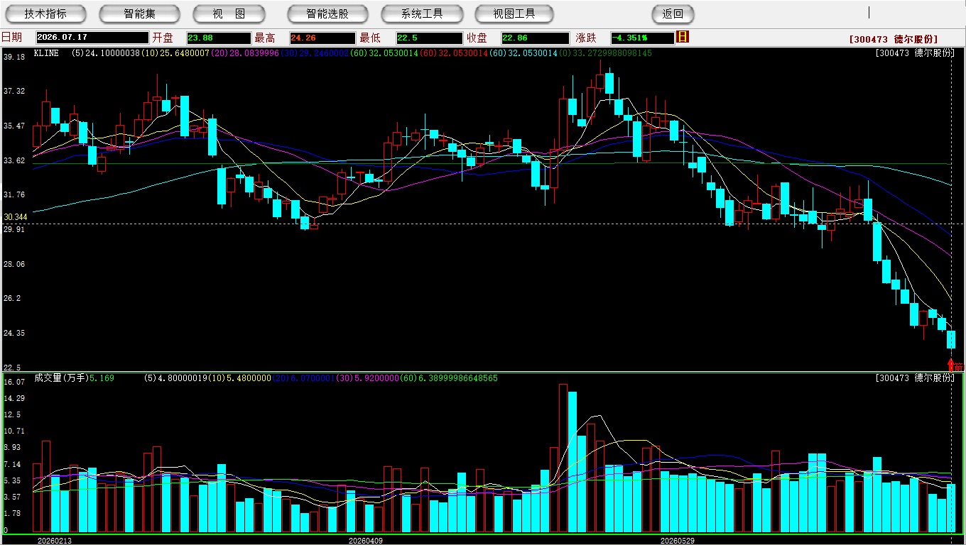The width and height of the screenshot is (966, 545).
Task: Click the 日 daily period icon
Action: tap(683, 37)
